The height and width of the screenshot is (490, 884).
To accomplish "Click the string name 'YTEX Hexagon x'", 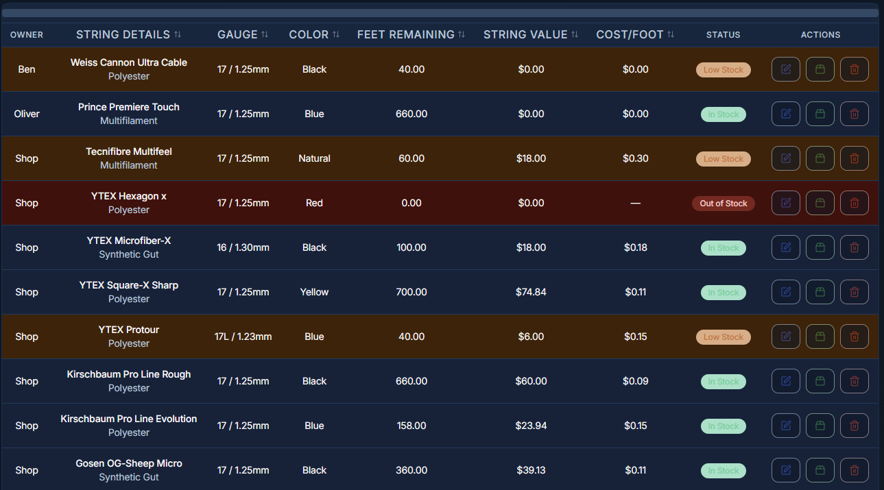I will (129, 196).
